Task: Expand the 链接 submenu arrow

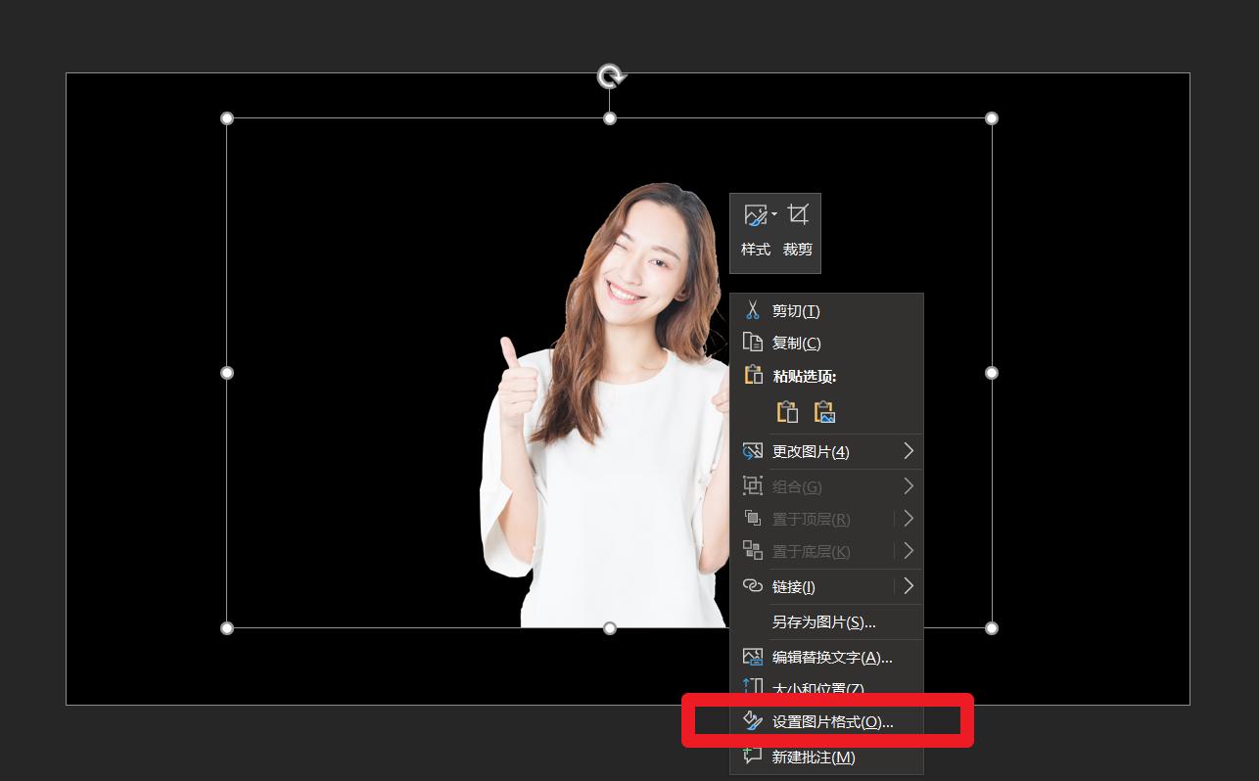Action: pyautogui.click(x=907, y=585)
